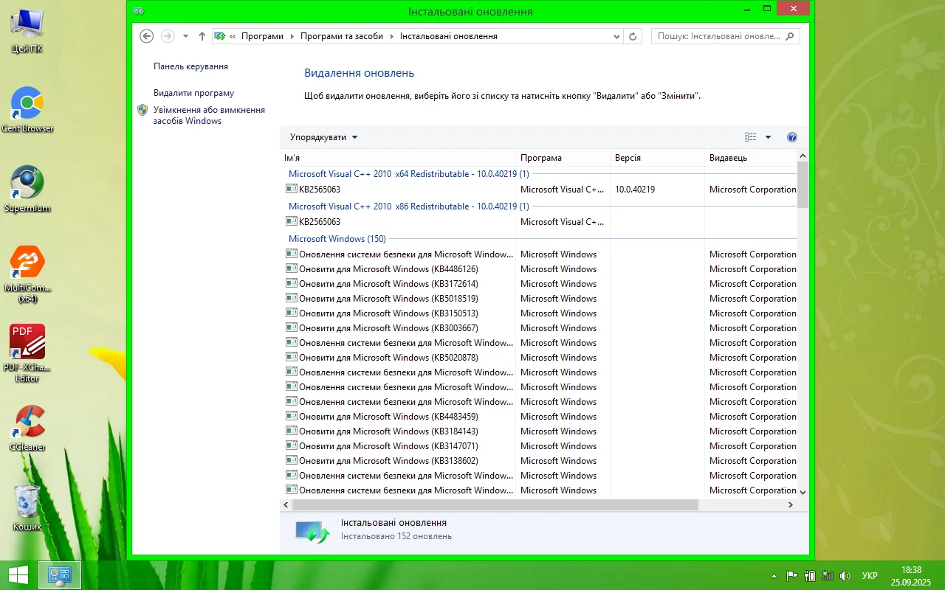Click the Back navigation arrow
This screenshot has width=945, height=590.
[x=147, y=36]
